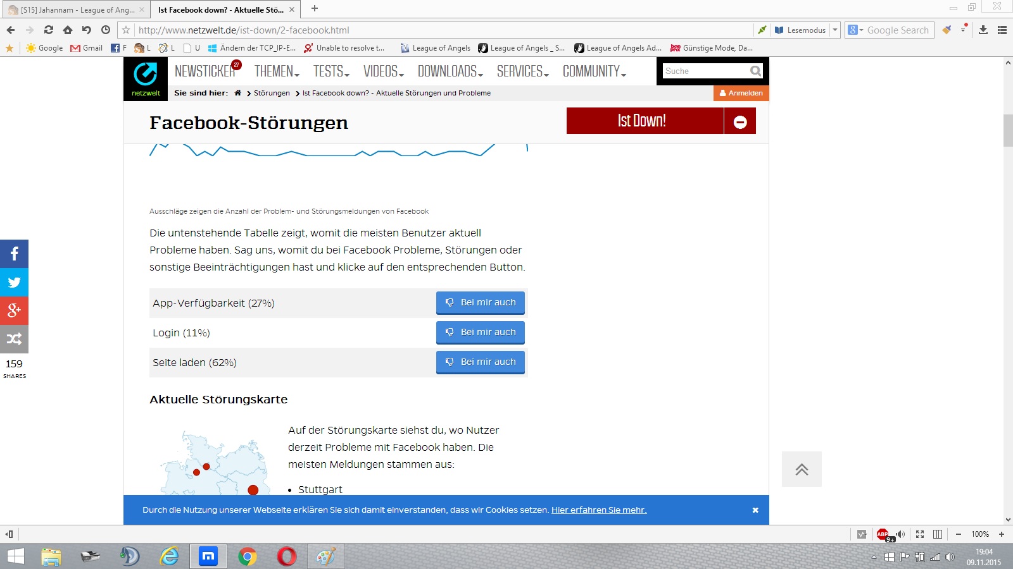Click the Google Plus share icon
This screenshot has height=569, width=1013.
pos(14,310)
